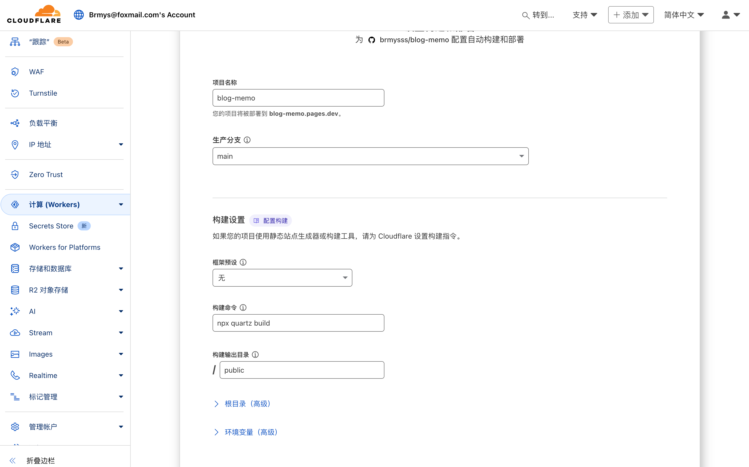
Task: Click the 标记管理 tag manager icon
Action: [15, 397]
